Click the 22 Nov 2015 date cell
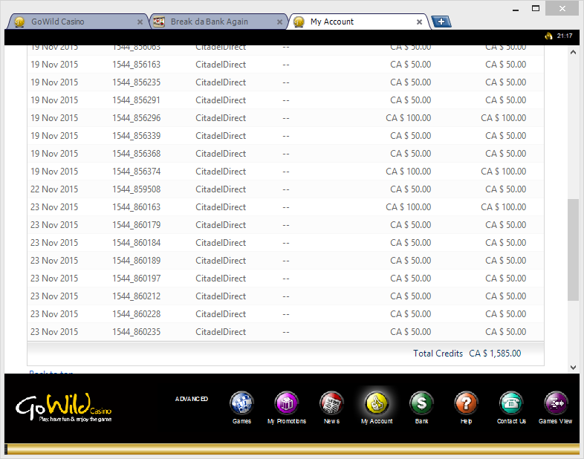This screenshot has width=584, height=459. pos(54,189)
